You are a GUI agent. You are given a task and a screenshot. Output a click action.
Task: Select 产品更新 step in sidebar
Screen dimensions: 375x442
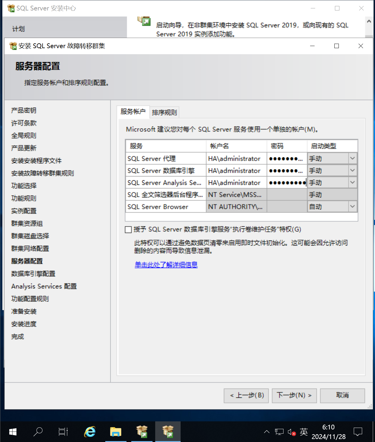(24, 148)
